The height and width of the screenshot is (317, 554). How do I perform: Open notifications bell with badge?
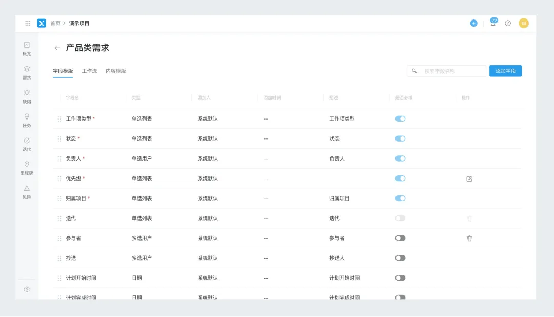[493, 23]
